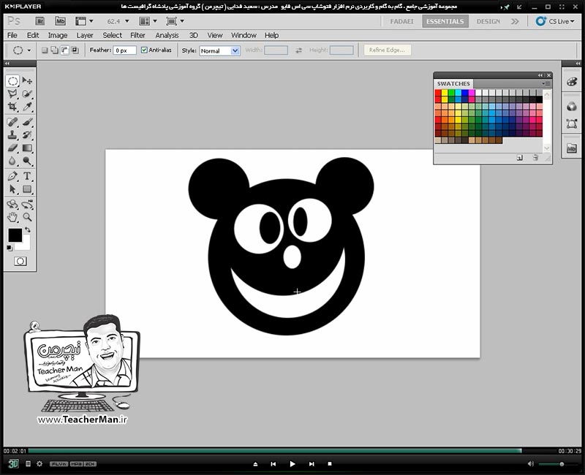Viewport: 585px width, 475px height.
Task: Reset default foreground and background colors
Action: [x=10, y=248]
